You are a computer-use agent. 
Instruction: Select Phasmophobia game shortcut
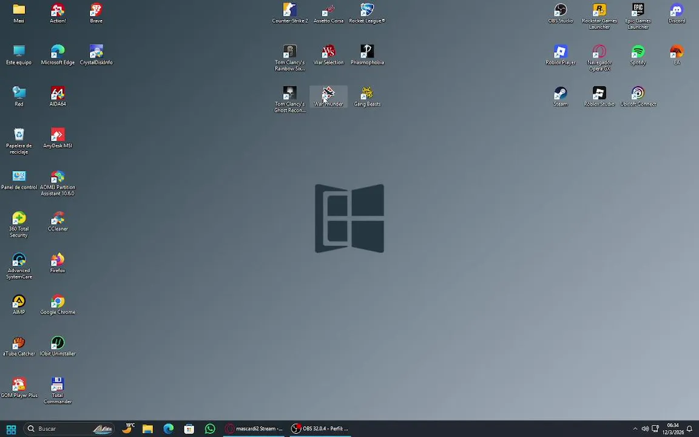[x=367, y=55]
